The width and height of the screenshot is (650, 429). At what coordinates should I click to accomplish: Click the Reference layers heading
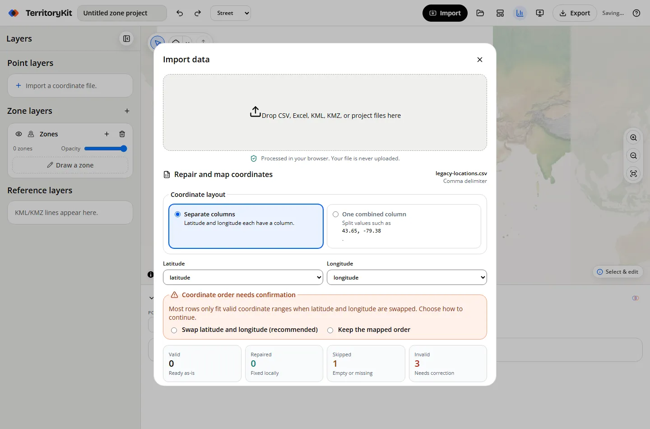(x=40, y=191)
